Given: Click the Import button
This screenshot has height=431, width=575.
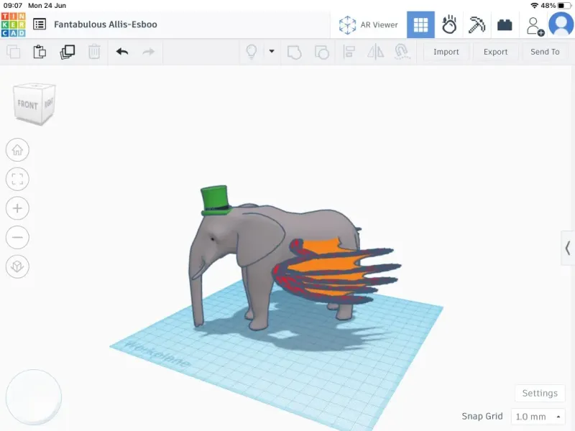Looking at the screenshot, I should [x=446, y=52].
